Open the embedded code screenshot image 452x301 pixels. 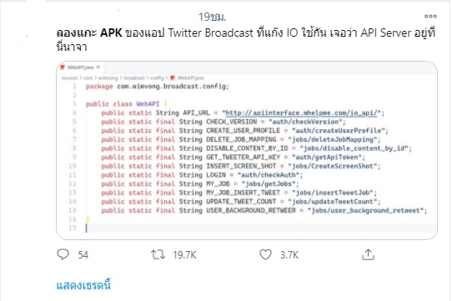(247, 150)
